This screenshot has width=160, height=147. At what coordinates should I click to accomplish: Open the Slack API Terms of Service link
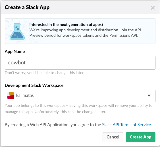(x=126, y=125)
